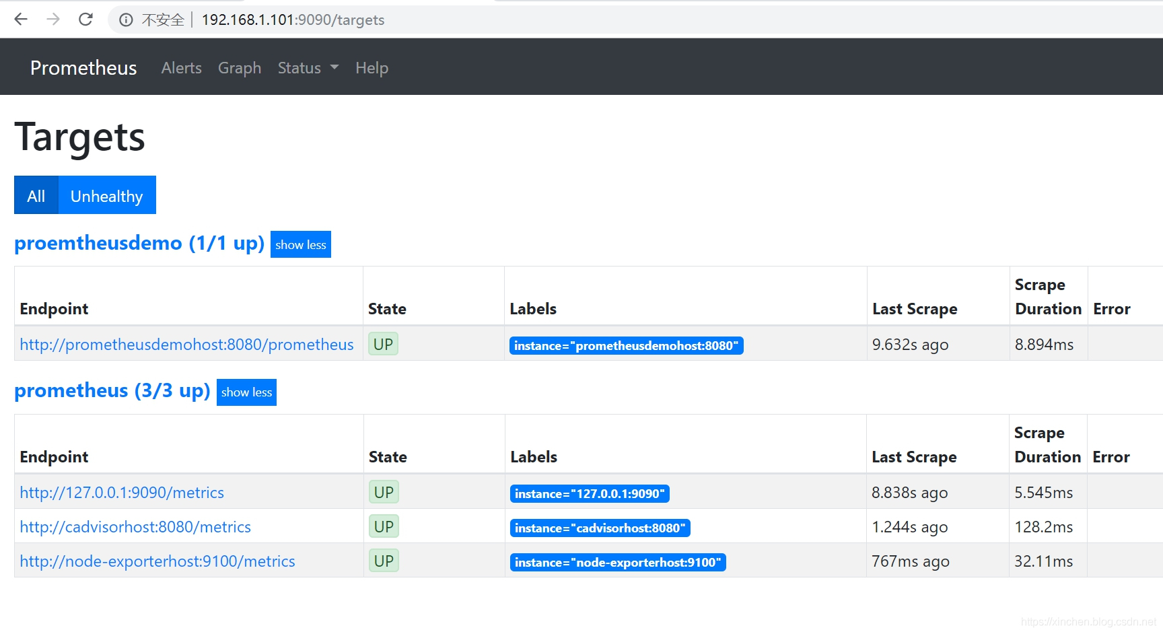The width and height of the screenshot is (1163, 634).
Task: Click the instance="127.0.0.1:9090" label badge
Action: [x=590, y=493]
